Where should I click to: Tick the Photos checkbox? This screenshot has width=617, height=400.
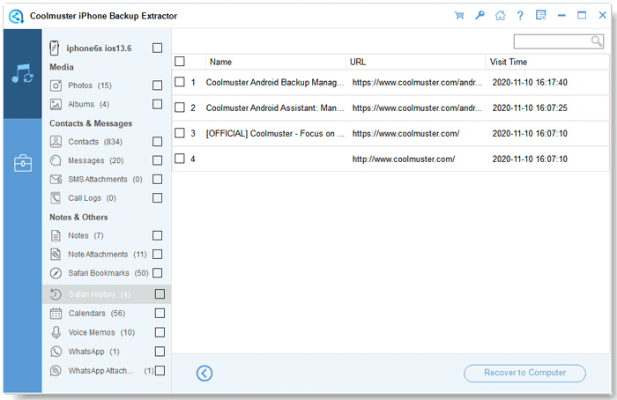pyautogui.click(x=157, y=85)
